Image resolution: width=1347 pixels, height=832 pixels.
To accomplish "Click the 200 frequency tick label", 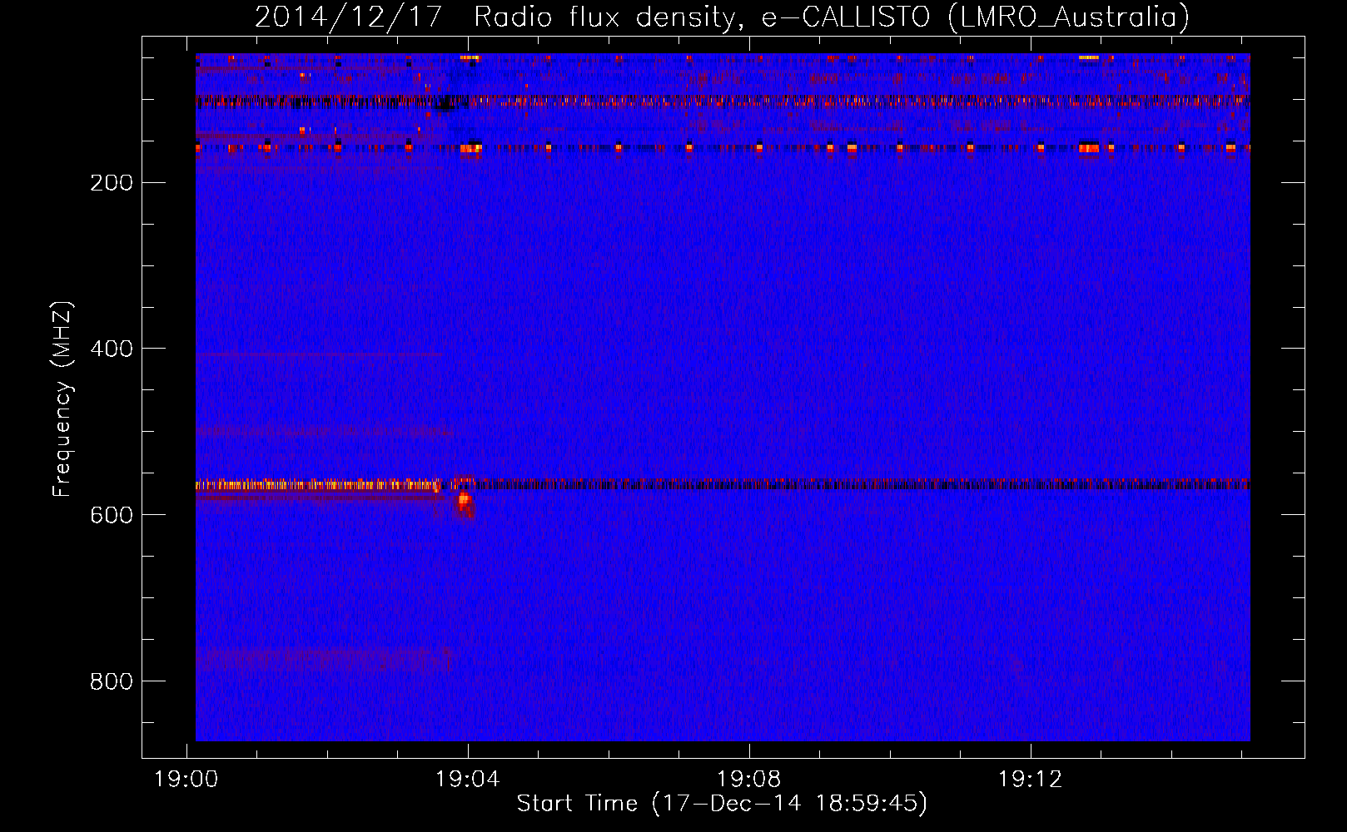I will 112,183.
